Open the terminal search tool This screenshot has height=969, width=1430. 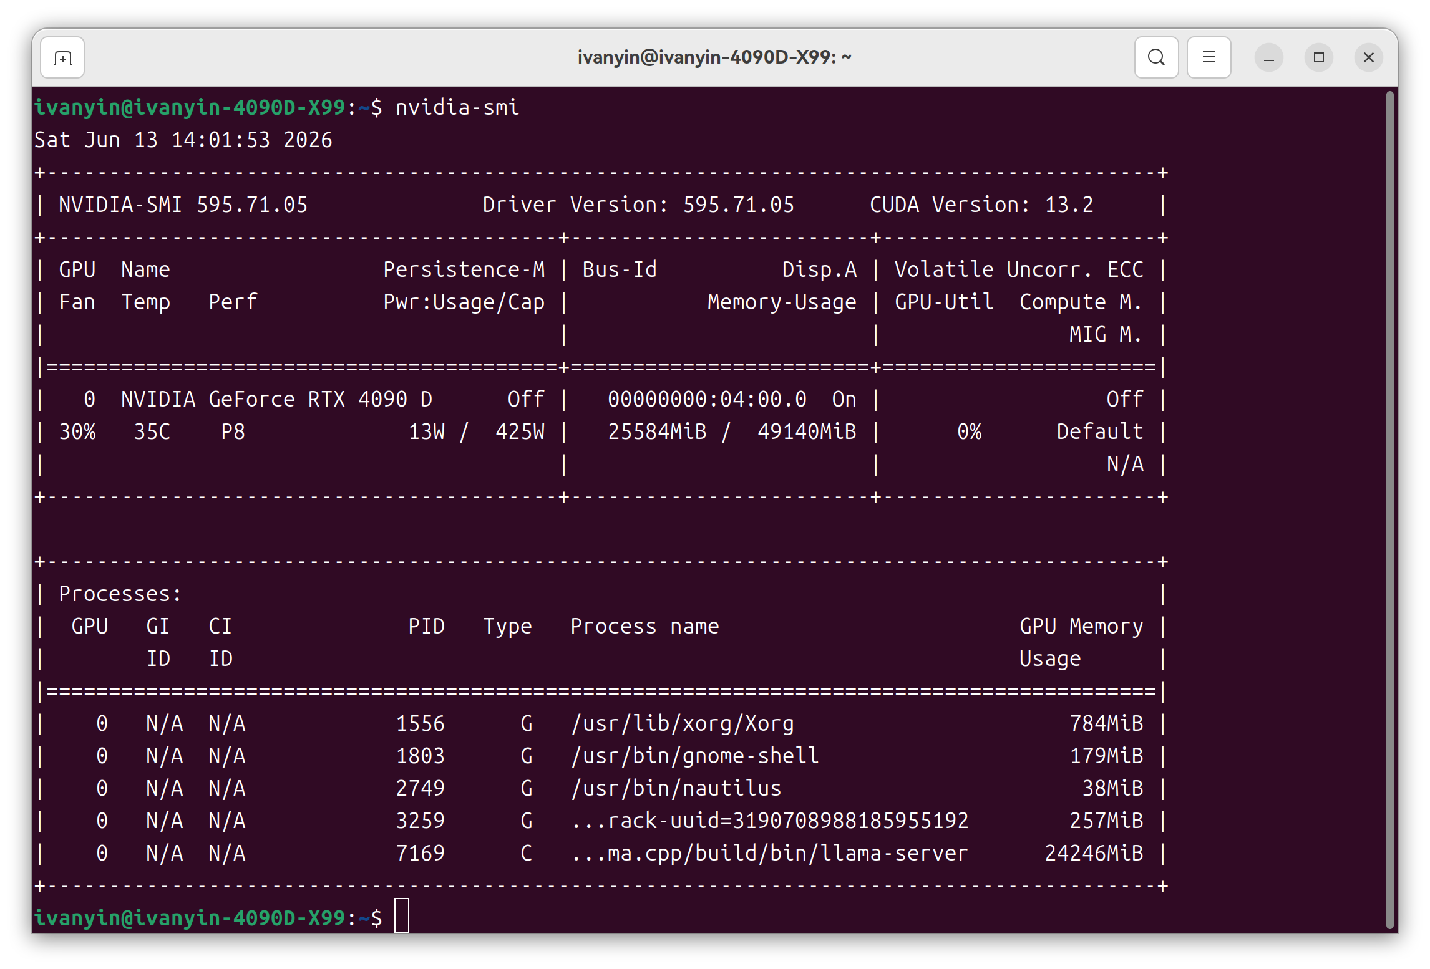point(1156,58)
